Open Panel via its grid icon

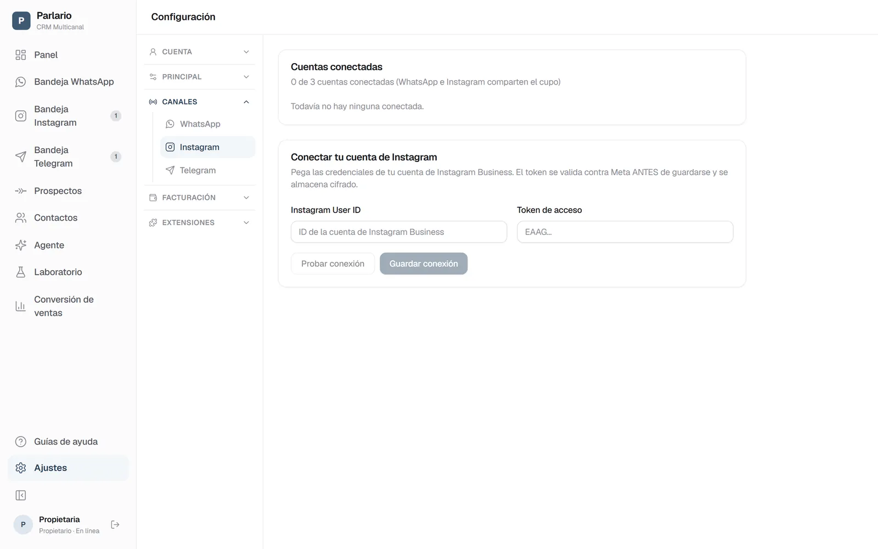tap(21, 55)
